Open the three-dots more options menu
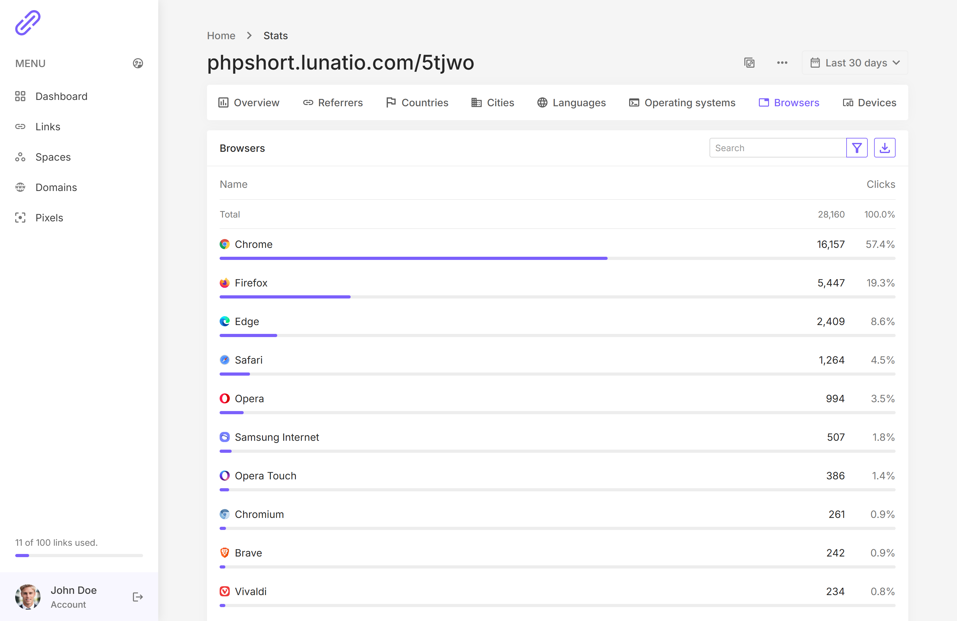Screen dimensions: 957x621 pos(782,63)
